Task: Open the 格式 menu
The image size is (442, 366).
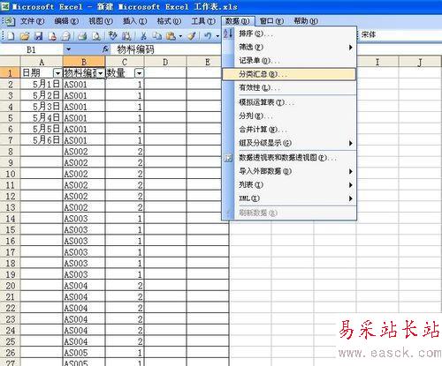Action: coord(169,21)
